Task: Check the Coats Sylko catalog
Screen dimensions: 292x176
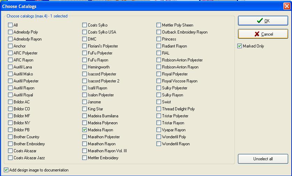Action: coord(84,25)
